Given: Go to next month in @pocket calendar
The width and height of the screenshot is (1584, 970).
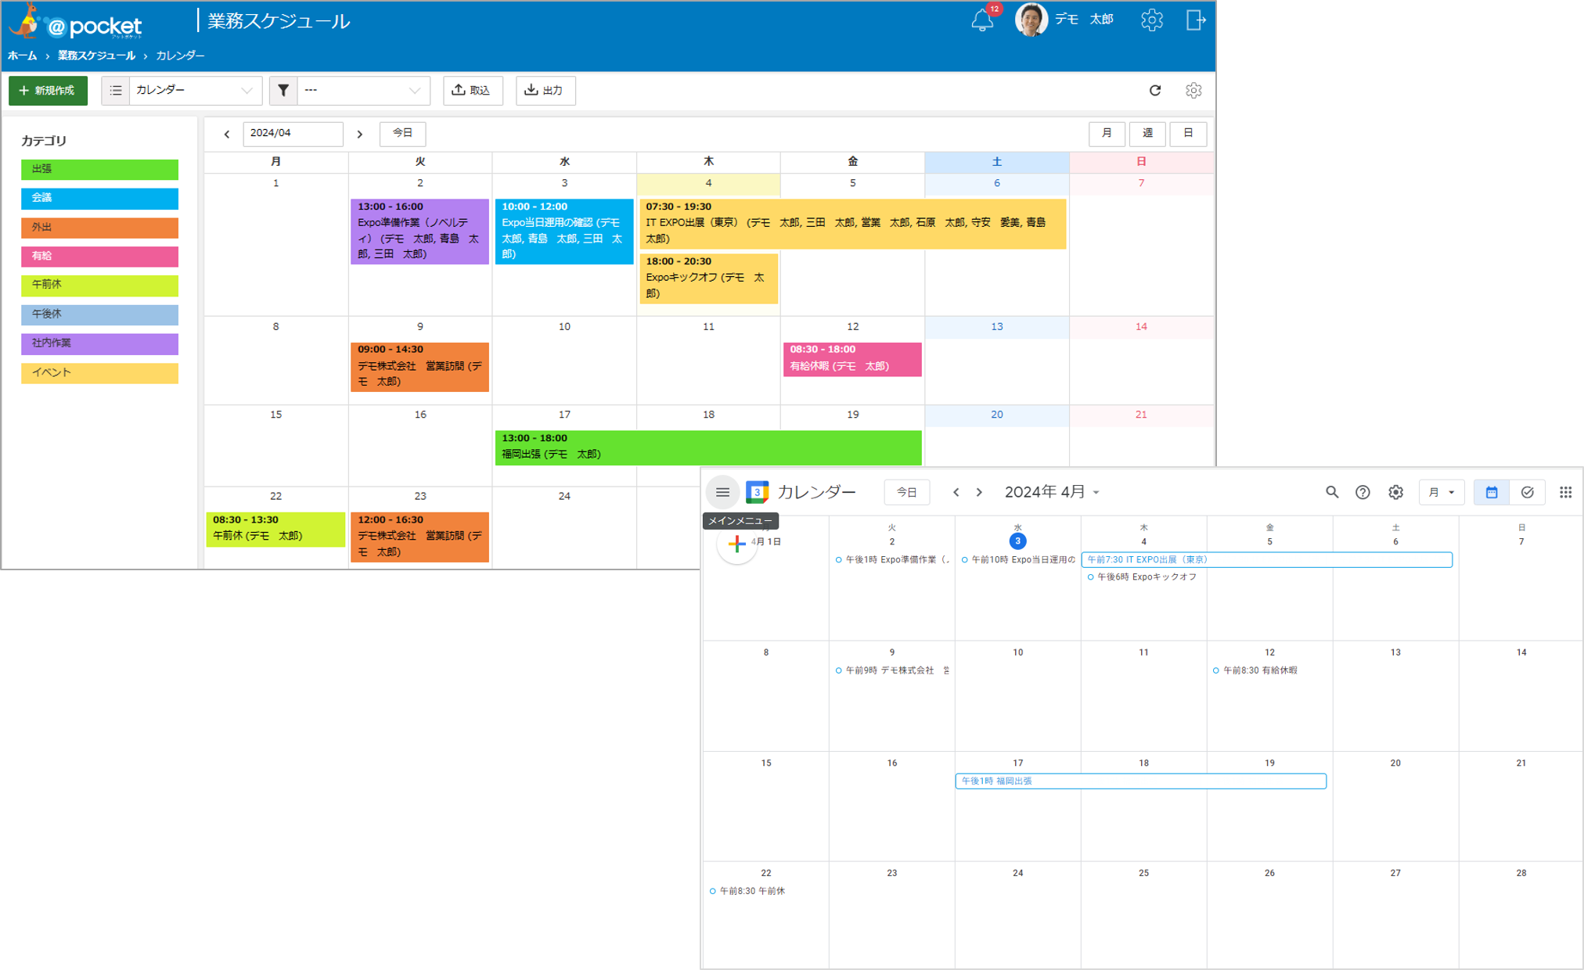Looking at the screenshot, I should pyautogui.click(x=360, y=134).
